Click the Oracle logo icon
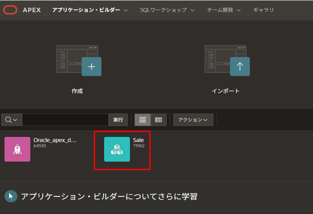Viewport: 313px width, 214px height. 10,10
